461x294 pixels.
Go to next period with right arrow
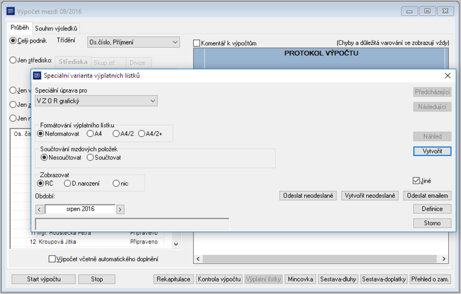120,209
